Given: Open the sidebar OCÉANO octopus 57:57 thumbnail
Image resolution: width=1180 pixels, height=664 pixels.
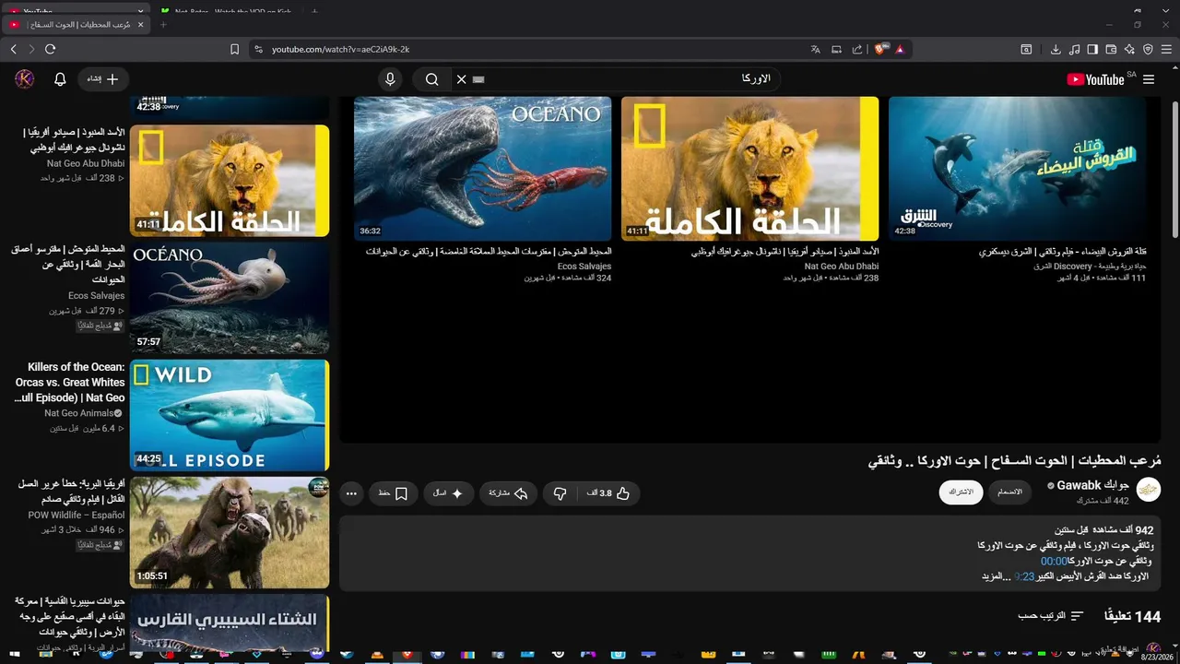Looking at the screenshot, I should [x=230, y=297].
